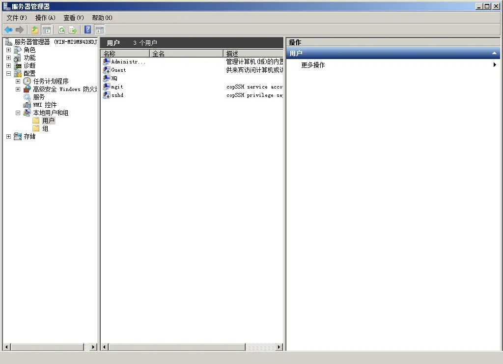Refresh the view using green refresh icon
The width and height of the screenshot is (503, 364).
click(61, 30)
